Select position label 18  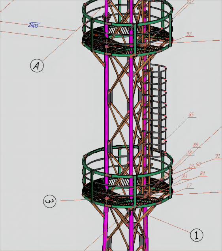pos(189,153)
